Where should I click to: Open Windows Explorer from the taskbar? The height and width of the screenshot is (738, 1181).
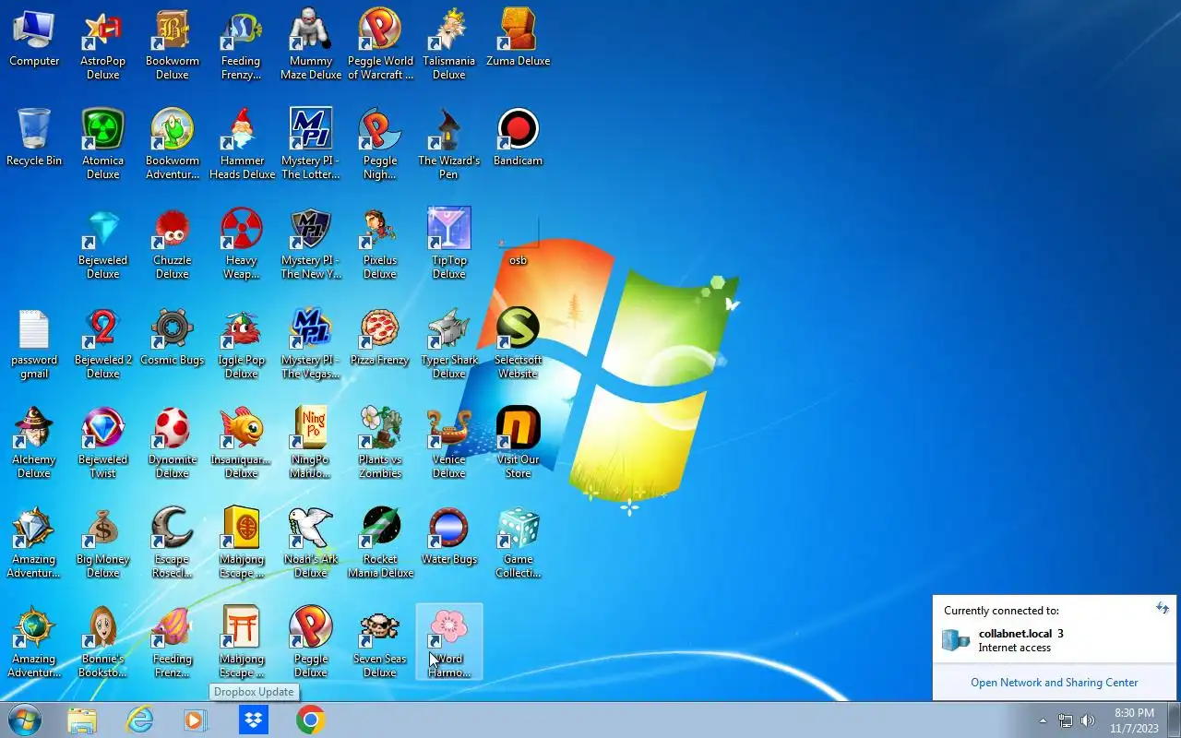[81, 720]
